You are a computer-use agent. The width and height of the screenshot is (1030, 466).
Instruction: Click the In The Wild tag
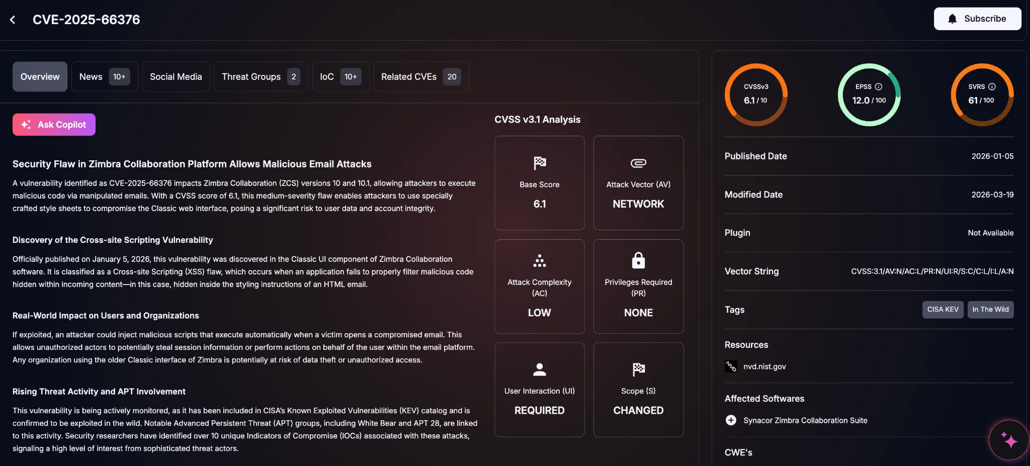[x=990, y=310]
